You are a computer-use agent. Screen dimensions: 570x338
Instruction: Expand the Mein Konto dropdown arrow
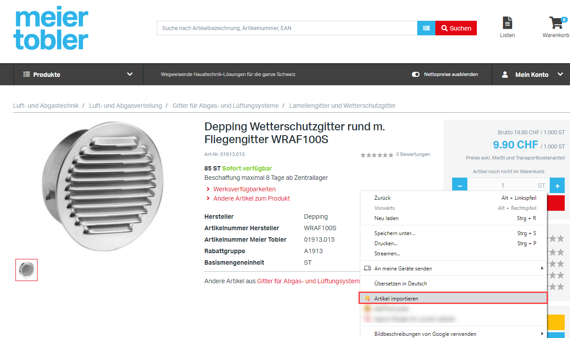560,74
